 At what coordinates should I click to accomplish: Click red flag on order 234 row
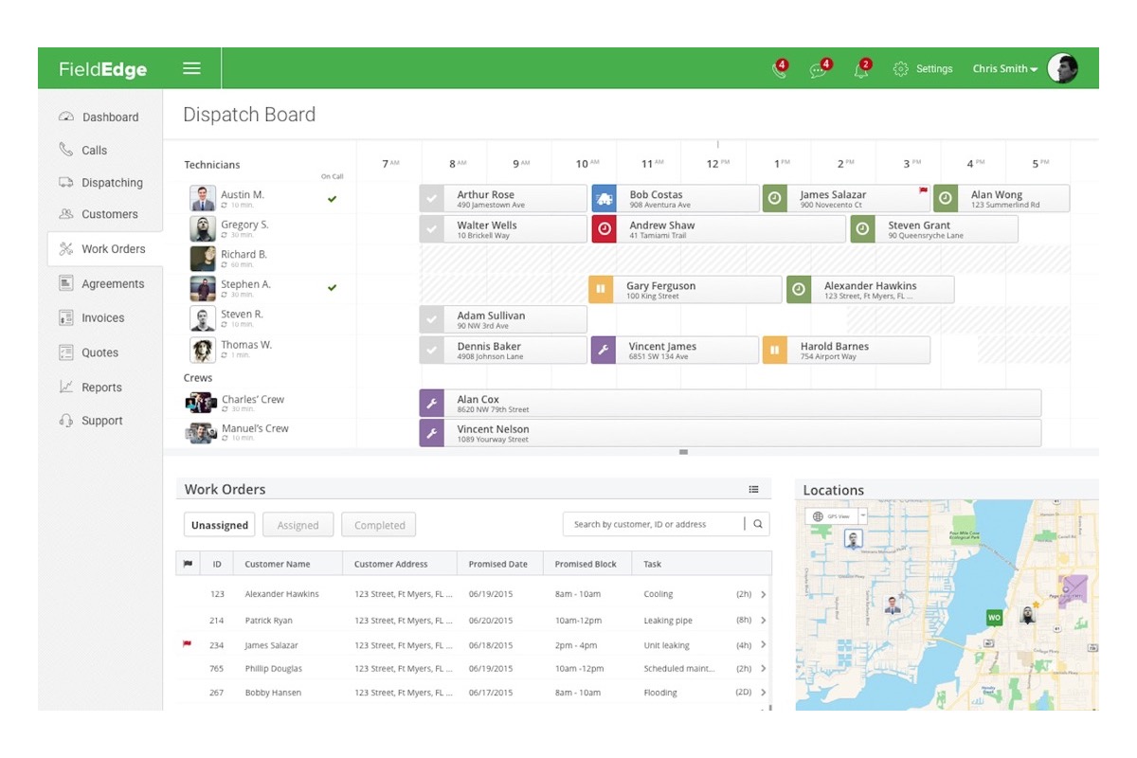pyautogui.click(x=188, y=644)
